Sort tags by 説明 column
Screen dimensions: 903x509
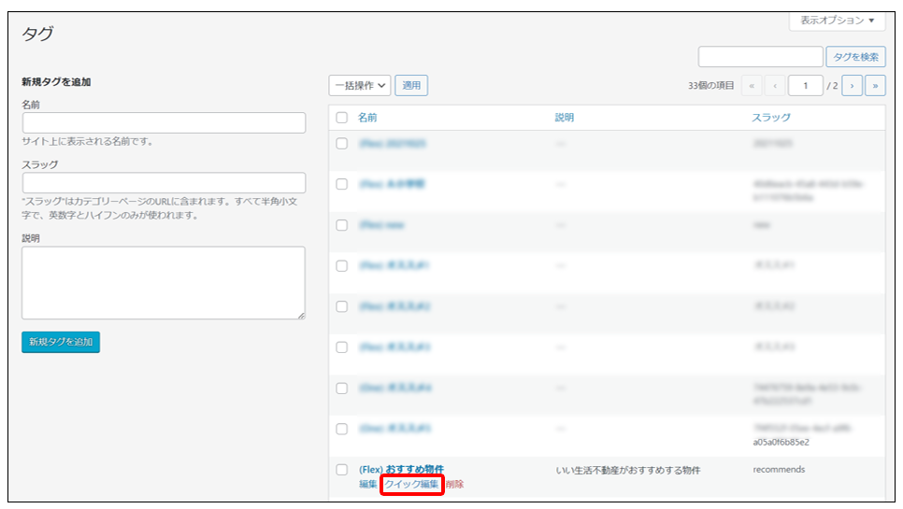pos(565,118)
